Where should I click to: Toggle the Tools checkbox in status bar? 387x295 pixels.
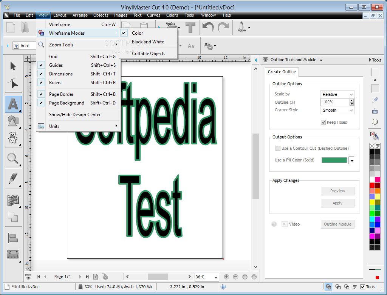point(362,287)
